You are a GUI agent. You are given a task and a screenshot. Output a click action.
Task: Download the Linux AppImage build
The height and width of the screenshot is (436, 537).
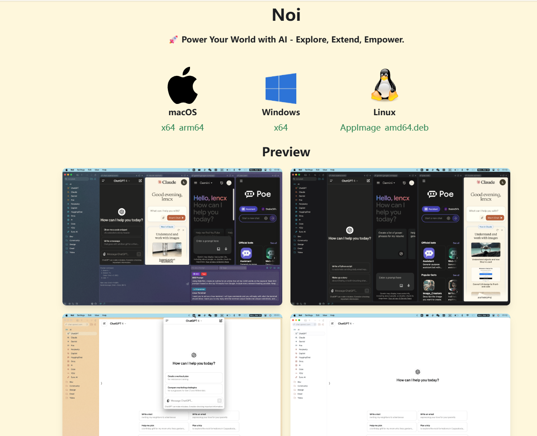pos(360,127)
